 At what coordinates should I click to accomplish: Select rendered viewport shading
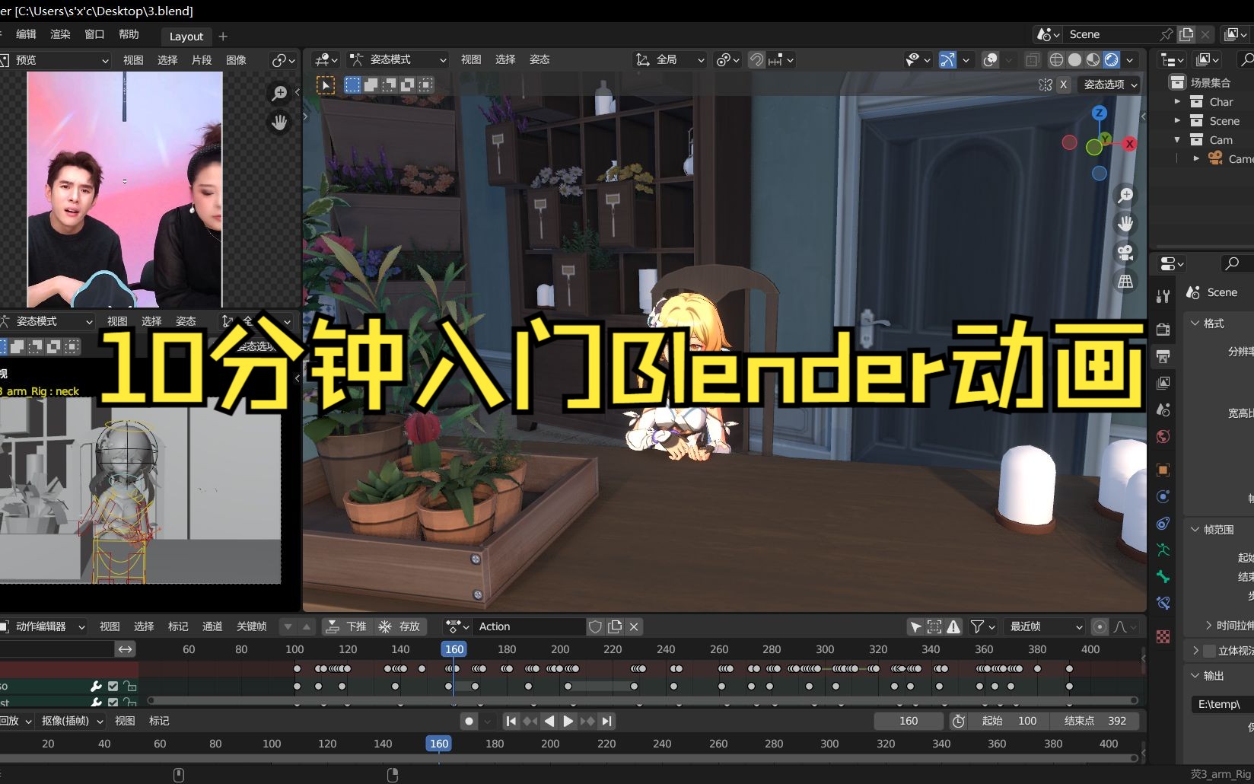coord(1111,59)
